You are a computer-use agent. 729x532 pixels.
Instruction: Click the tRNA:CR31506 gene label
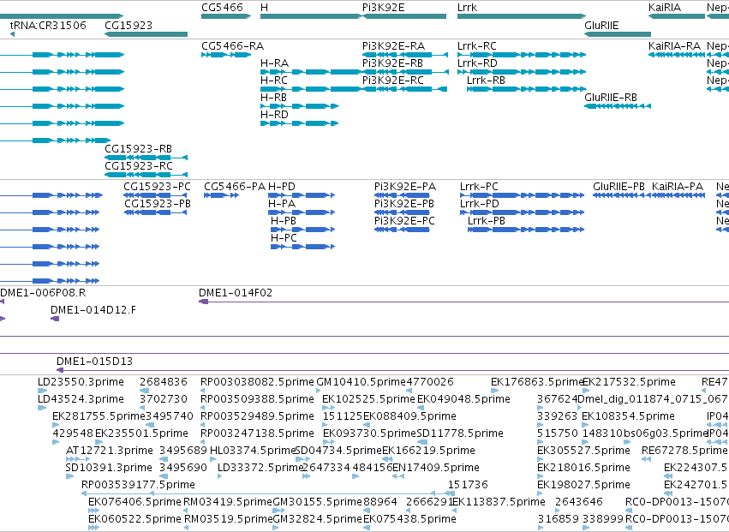(x=48, y=25)
